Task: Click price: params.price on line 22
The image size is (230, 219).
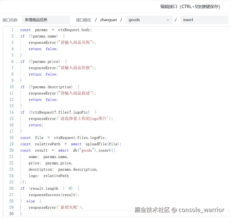Action: 50,163
